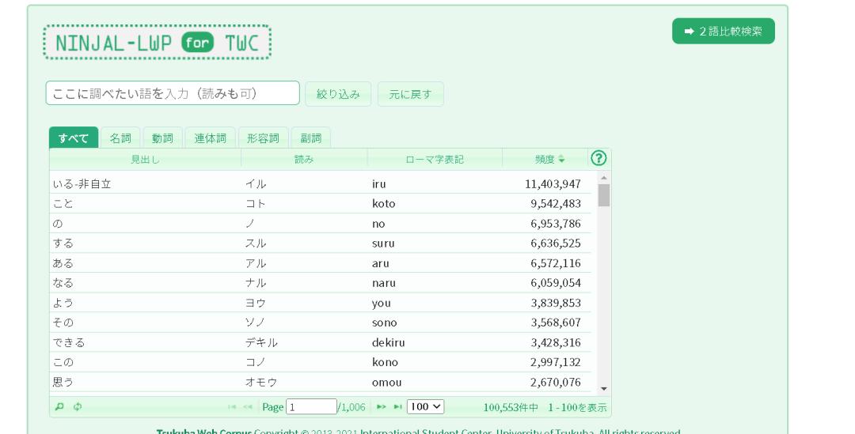The width and height of the screenshot is (855, 434).
Task: Select the 思う headword
Action: pyautogui.click(x=63, y=383)
